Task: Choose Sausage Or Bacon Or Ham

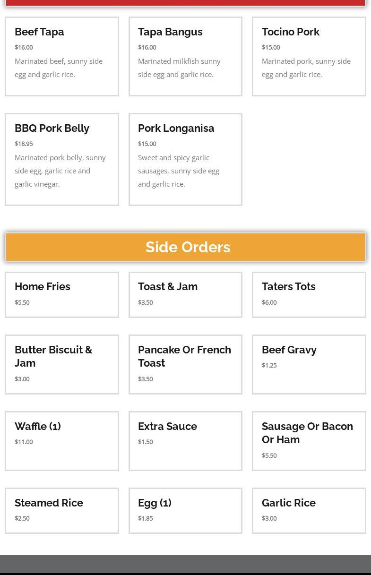Action: tap(307, 433)
